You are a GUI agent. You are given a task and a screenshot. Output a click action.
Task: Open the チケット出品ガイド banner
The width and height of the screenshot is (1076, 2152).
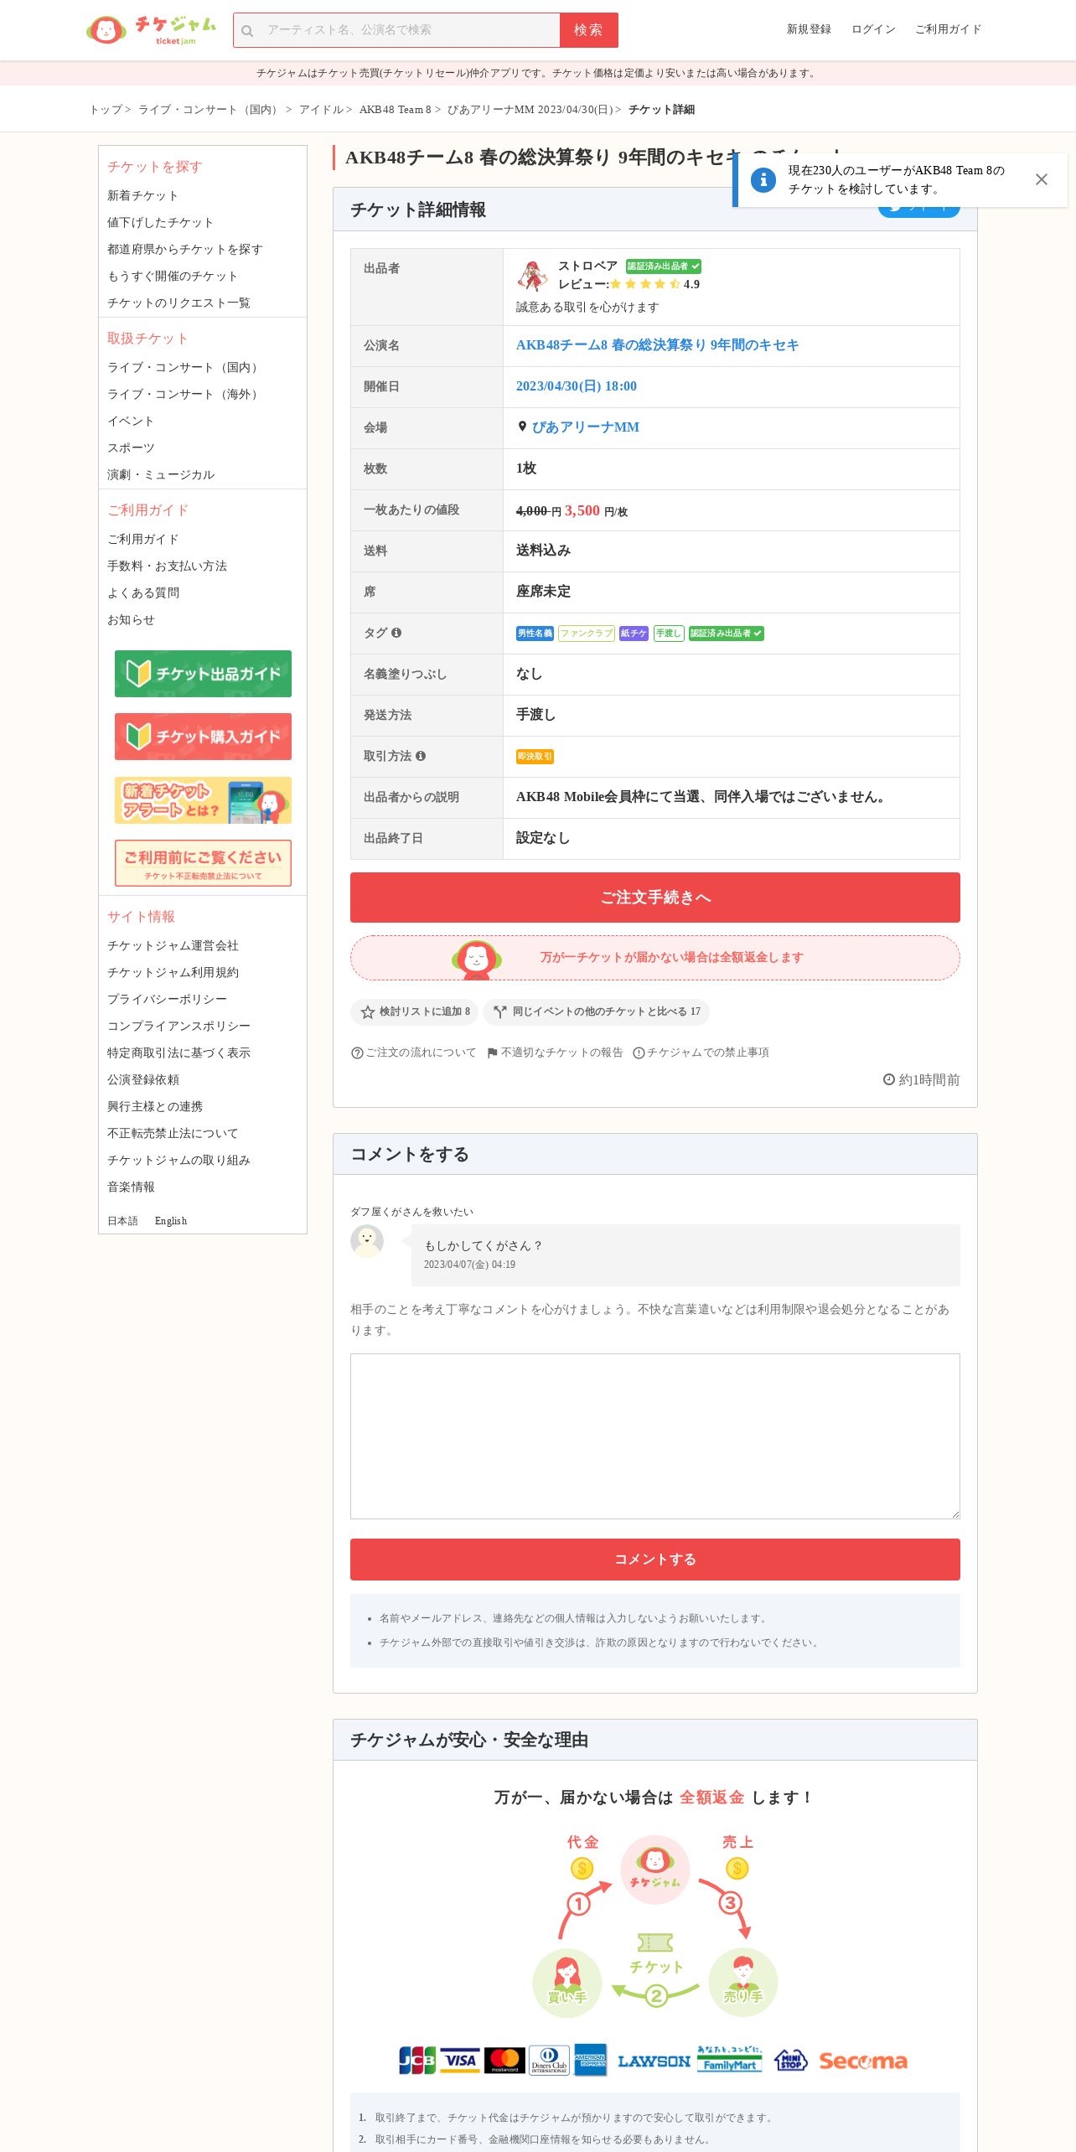click(x=203, y=674)
